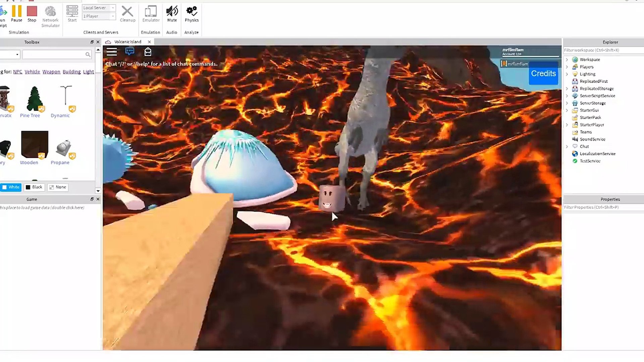Select Lighting in the Explorer
This screenshot has height=362, width=644.
click(x=587, y=74)
